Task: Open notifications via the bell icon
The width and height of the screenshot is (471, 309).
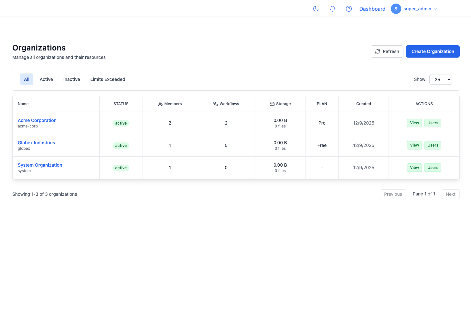Action: [x=332, y=9]
